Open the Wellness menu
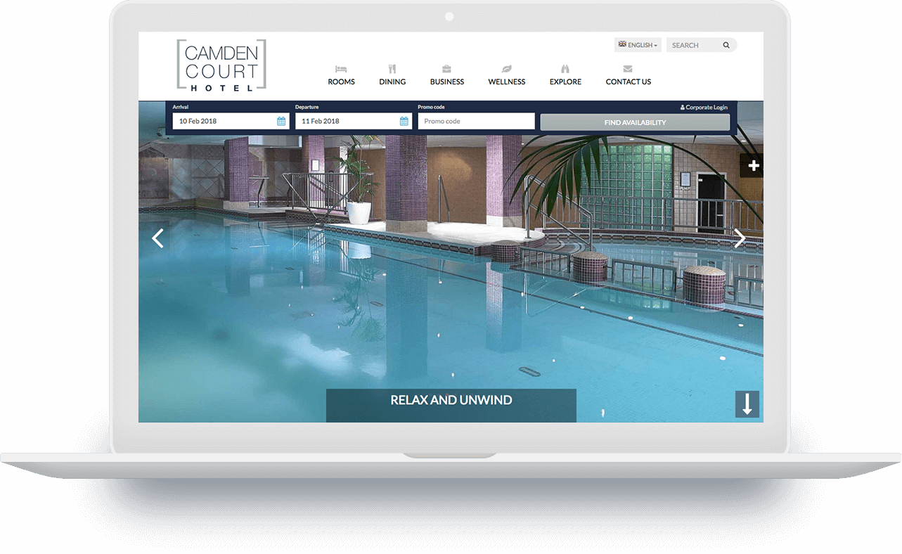Image resolution: width=902 pixels, height=554 pixels. (x=507, y=82)
